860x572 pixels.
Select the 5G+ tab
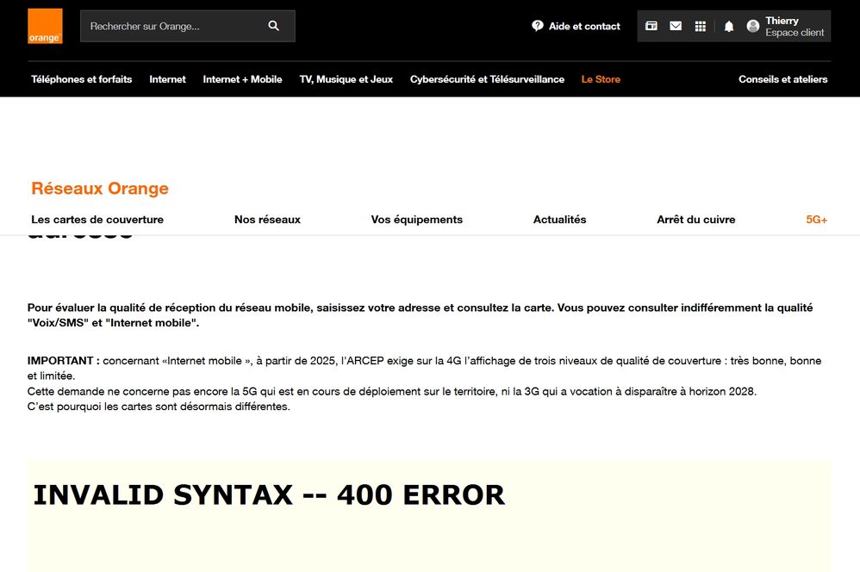tap(816, 220)
